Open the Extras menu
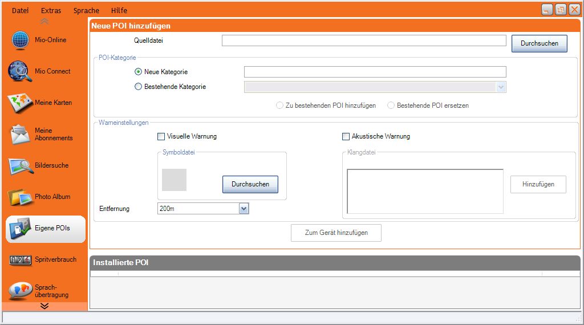Screen dimensions: 584x325 (x=51, y=10)
